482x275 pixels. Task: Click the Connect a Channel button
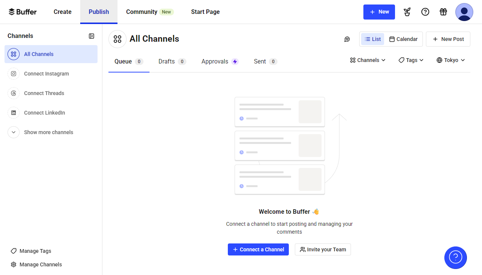point(258,249)
